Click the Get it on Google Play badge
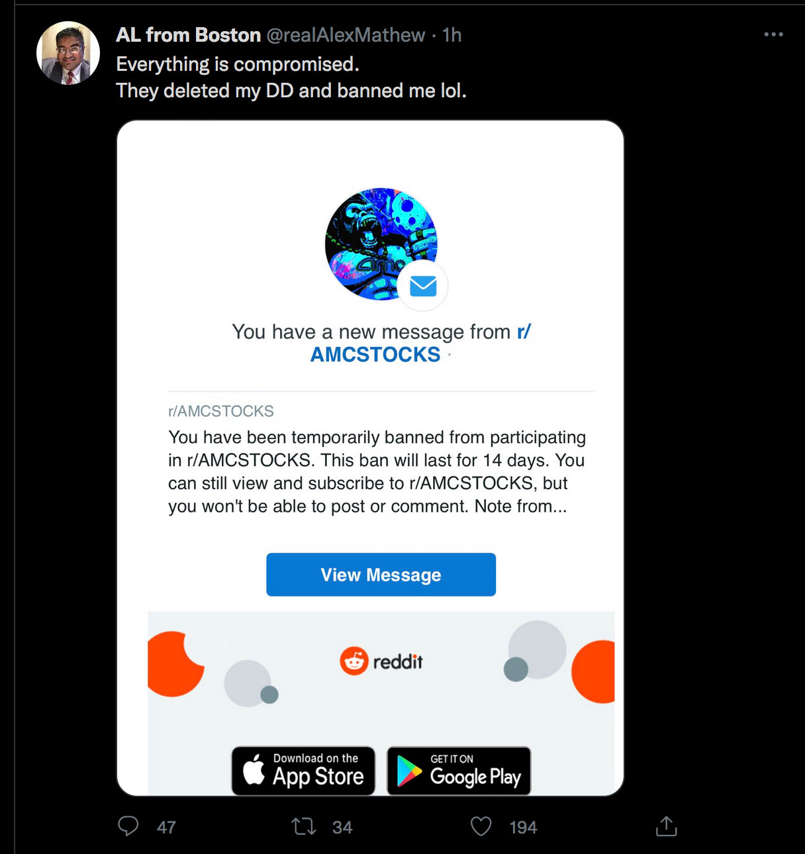805x854 pixels. coord(459,771)
